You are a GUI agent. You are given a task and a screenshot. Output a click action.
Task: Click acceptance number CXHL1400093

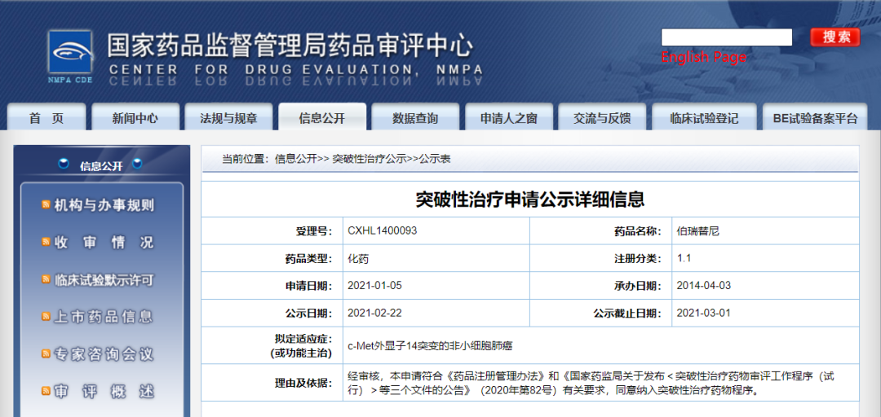383,230
